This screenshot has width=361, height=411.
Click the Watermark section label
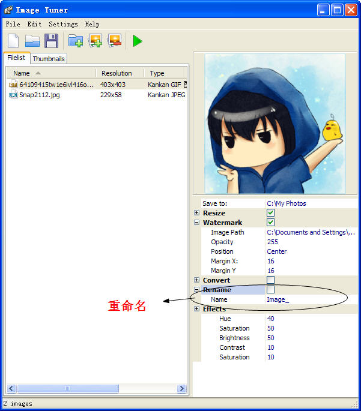point(222,223)
